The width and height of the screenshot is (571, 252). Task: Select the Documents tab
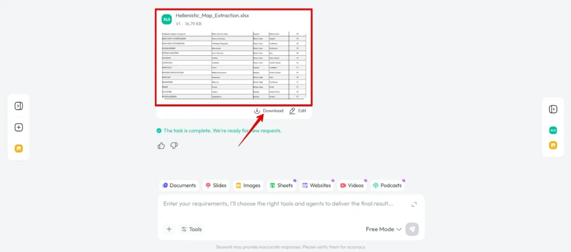click(x=179, y=185)
